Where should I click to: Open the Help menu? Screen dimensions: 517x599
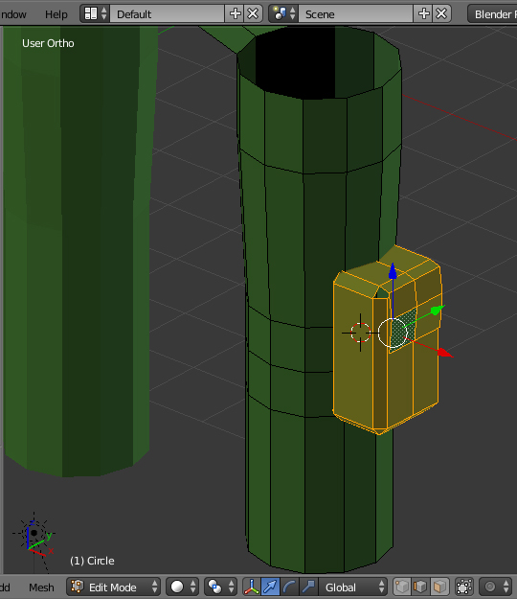point(56,14)
